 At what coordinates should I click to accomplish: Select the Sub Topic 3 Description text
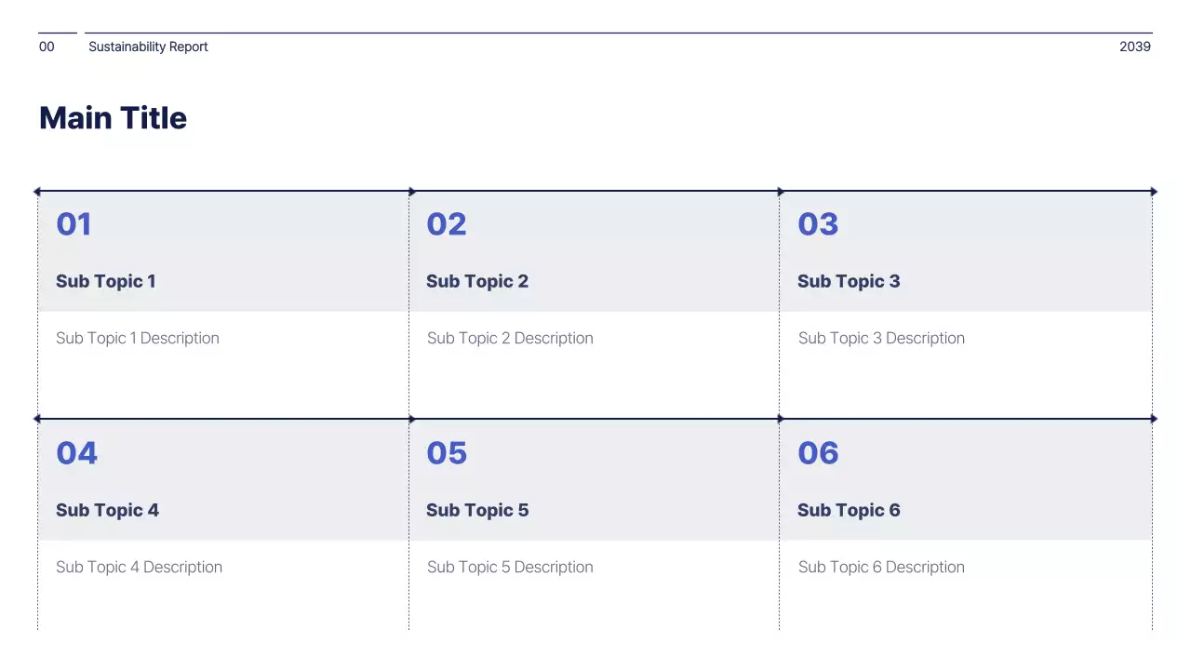(881, 338)
